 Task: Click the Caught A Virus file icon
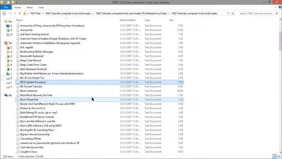point(18,151)
